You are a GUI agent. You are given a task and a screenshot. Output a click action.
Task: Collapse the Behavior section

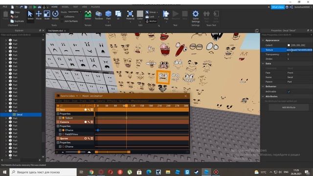[x=263, y=87]
